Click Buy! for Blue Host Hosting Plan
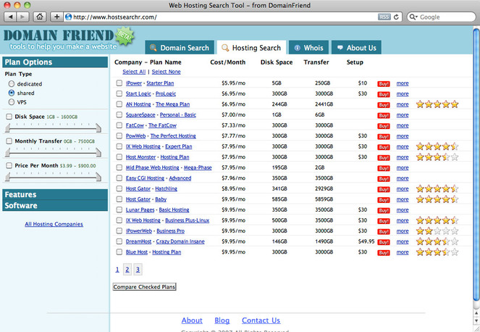The width and height of the screenshot is (480, 332). pos(383,253)
